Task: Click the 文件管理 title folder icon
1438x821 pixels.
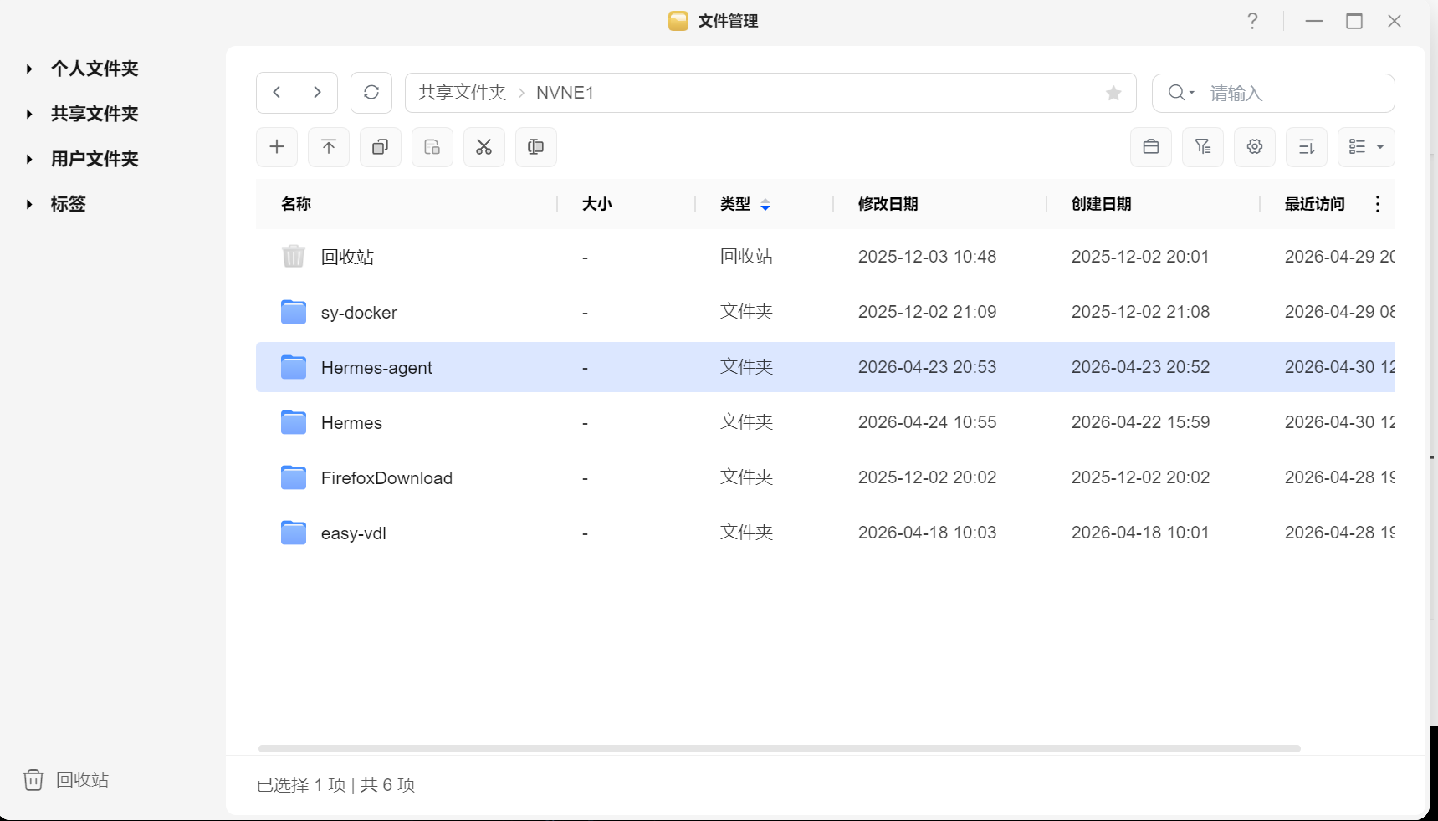Action: pyautogui.click(x=678, y=21)
